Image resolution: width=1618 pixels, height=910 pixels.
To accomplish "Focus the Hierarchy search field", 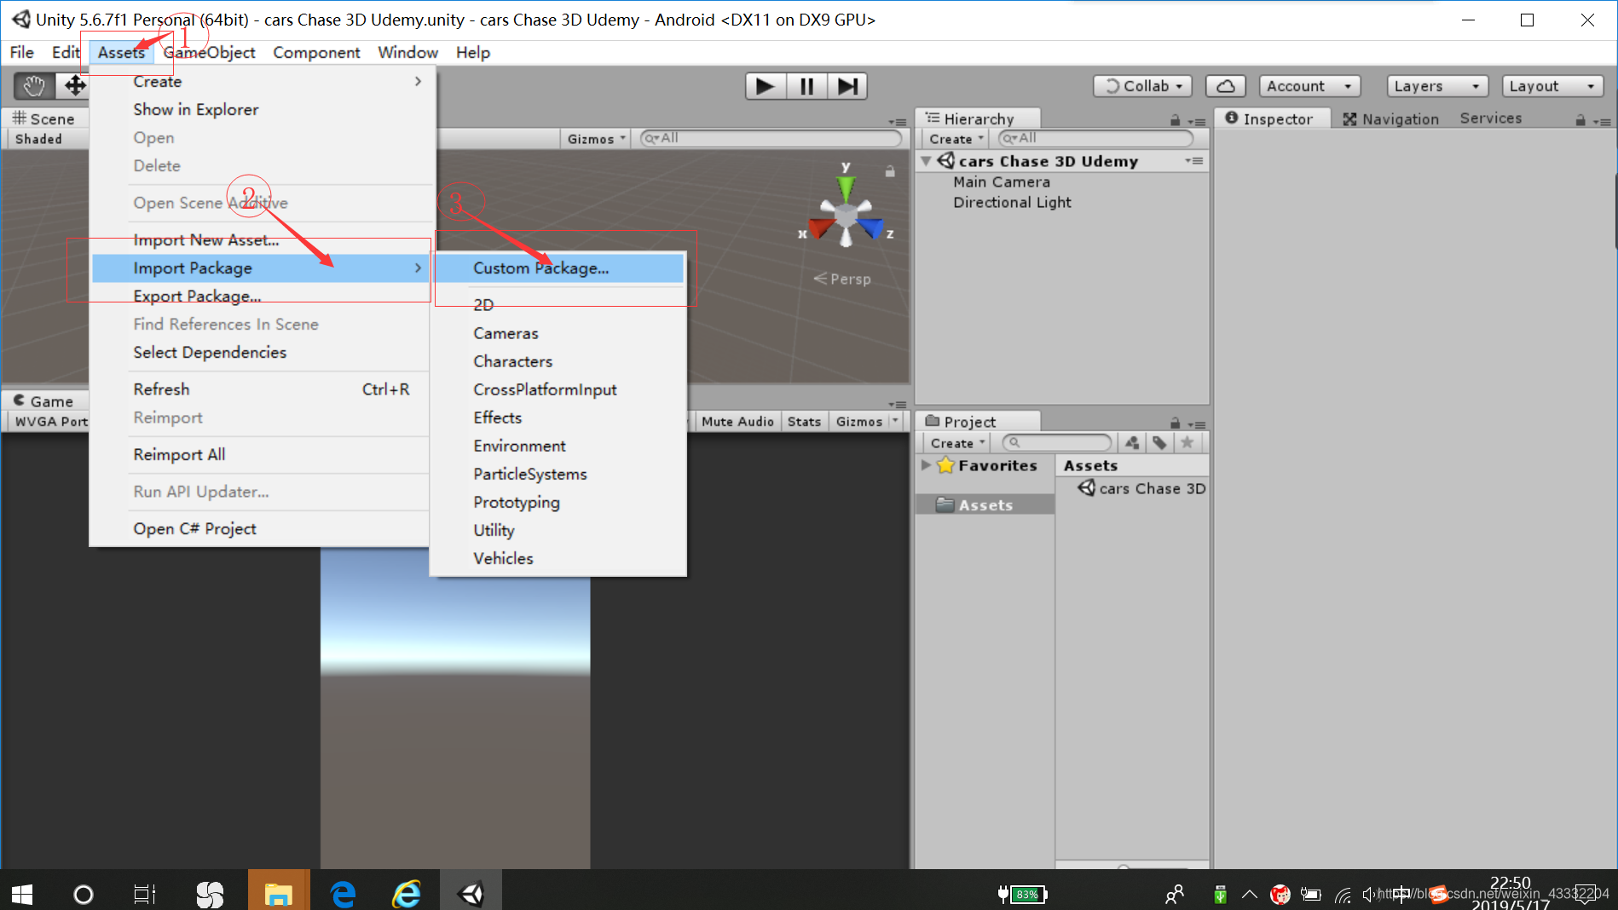I will 1095,138.
